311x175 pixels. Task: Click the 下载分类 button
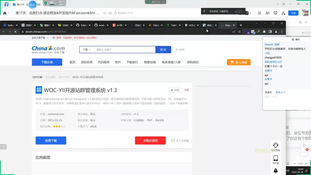47,62
